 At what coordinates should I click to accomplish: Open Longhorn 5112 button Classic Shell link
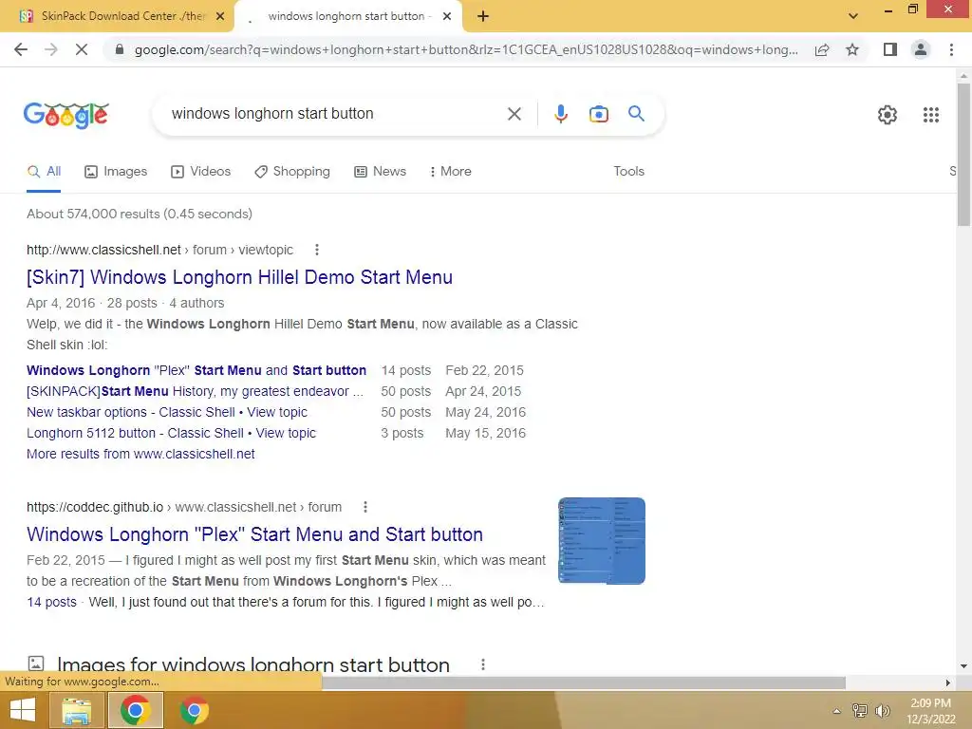[x=171, y=433]
